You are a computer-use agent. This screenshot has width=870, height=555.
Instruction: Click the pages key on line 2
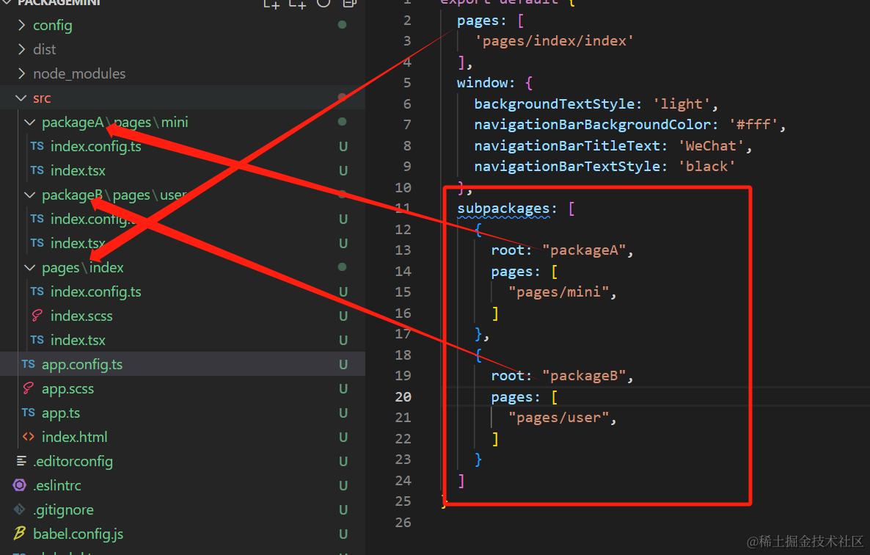tap(478, 21)
